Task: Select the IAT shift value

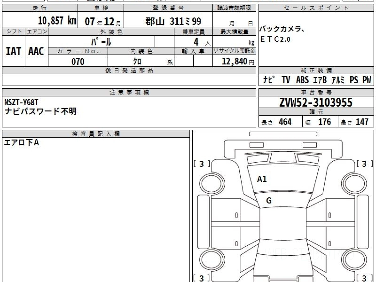Action: 13,51
